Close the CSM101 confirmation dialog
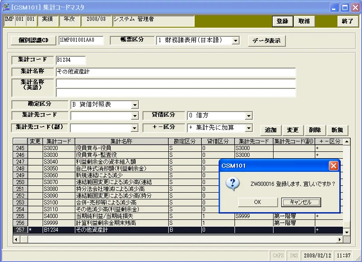 (333, 165)
